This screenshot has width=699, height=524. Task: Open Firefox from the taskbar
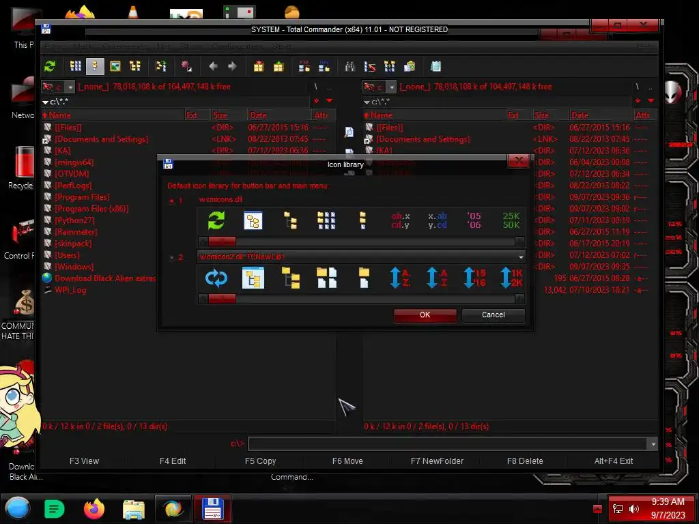click(94, 509)
